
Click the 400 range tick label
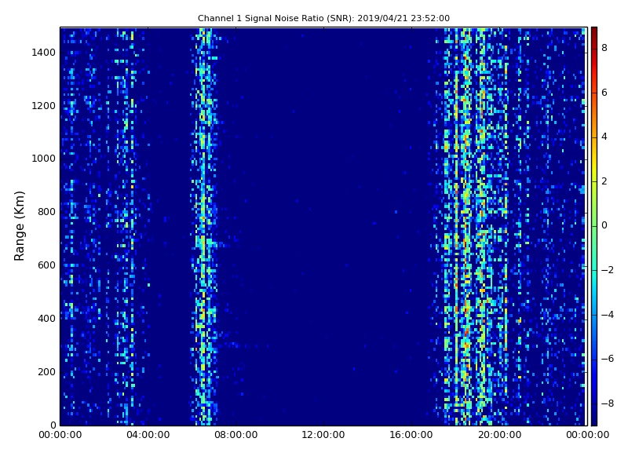click(46, 319)
